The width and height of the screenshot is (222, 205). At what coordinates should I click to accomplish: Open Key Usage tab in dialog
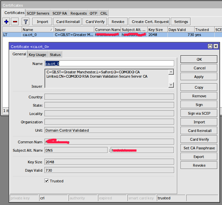(x=37, y=55)
